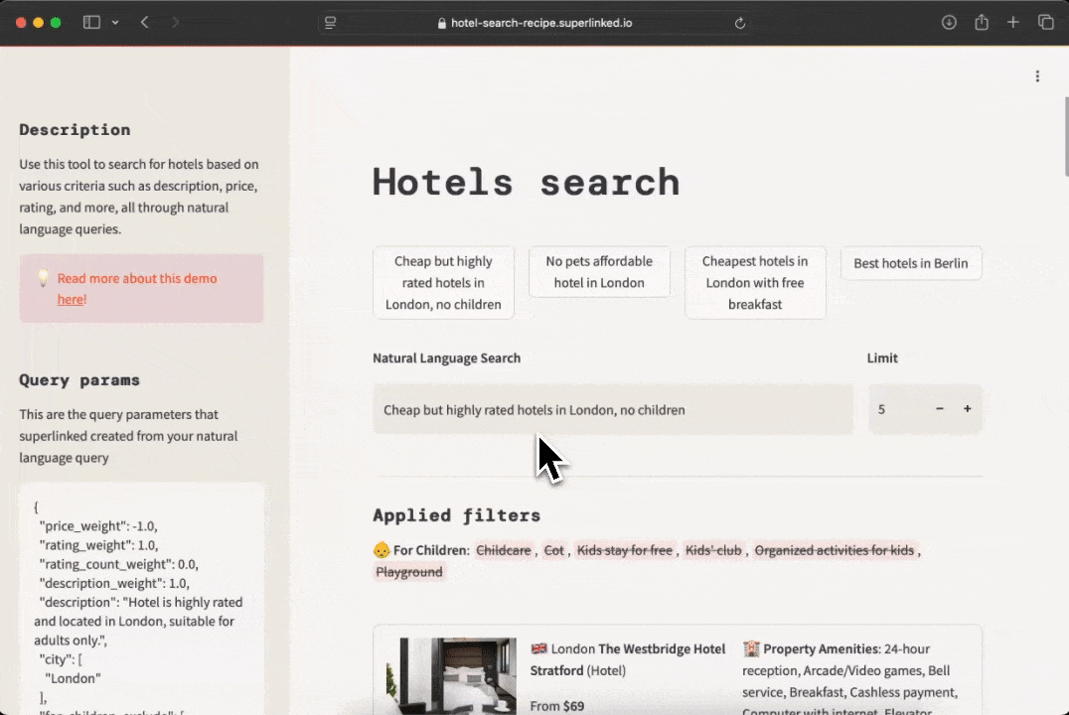Open the 'here!' link about this demo
The image size is (1069, 715).
tap(72, 299)
